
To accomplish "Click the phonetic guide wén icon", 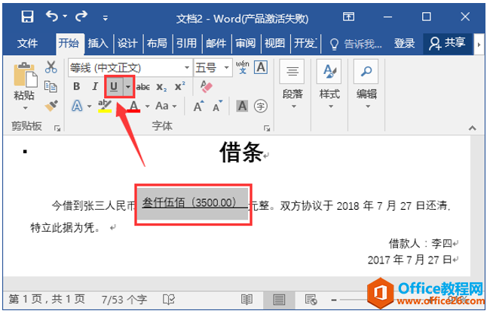I will [x=242, y=67].
